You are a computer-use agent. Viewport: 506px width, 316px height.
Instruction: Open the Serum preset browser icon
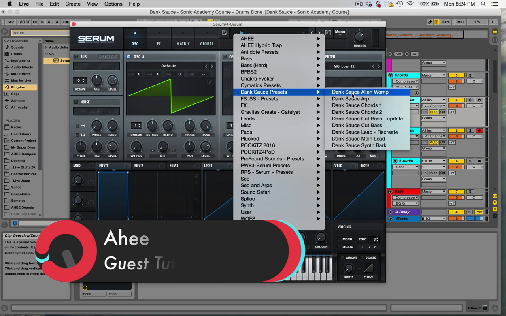click(x=328, y=33)
